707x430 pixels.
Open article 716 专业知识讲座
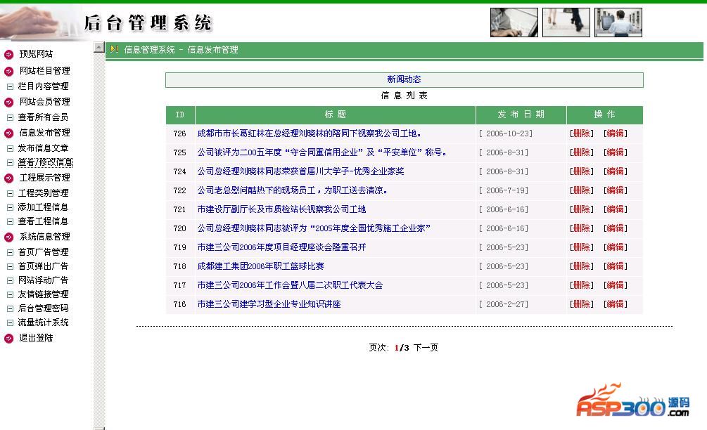coord(269,304)
